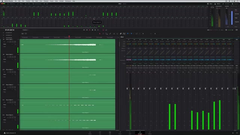Switch to the Cut page tab
240x135 pixels.
tap(100, 133)
